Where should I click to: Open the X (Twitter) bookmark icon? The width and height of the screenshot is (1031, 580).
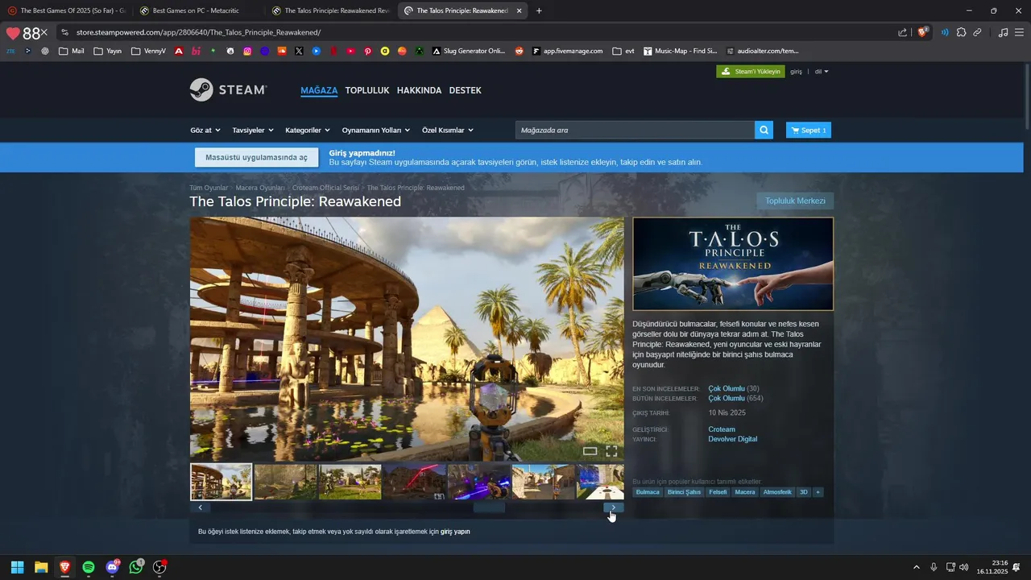[x=299, y=51]
